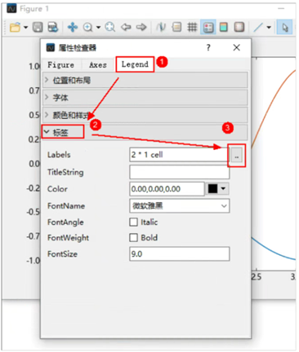Enable the Bold checkbox
Screen dimensions: 299x352
click(x=133, y=238)
